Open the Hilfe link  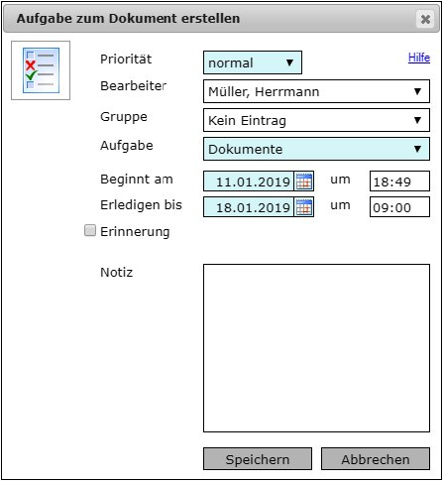point(419,58)
